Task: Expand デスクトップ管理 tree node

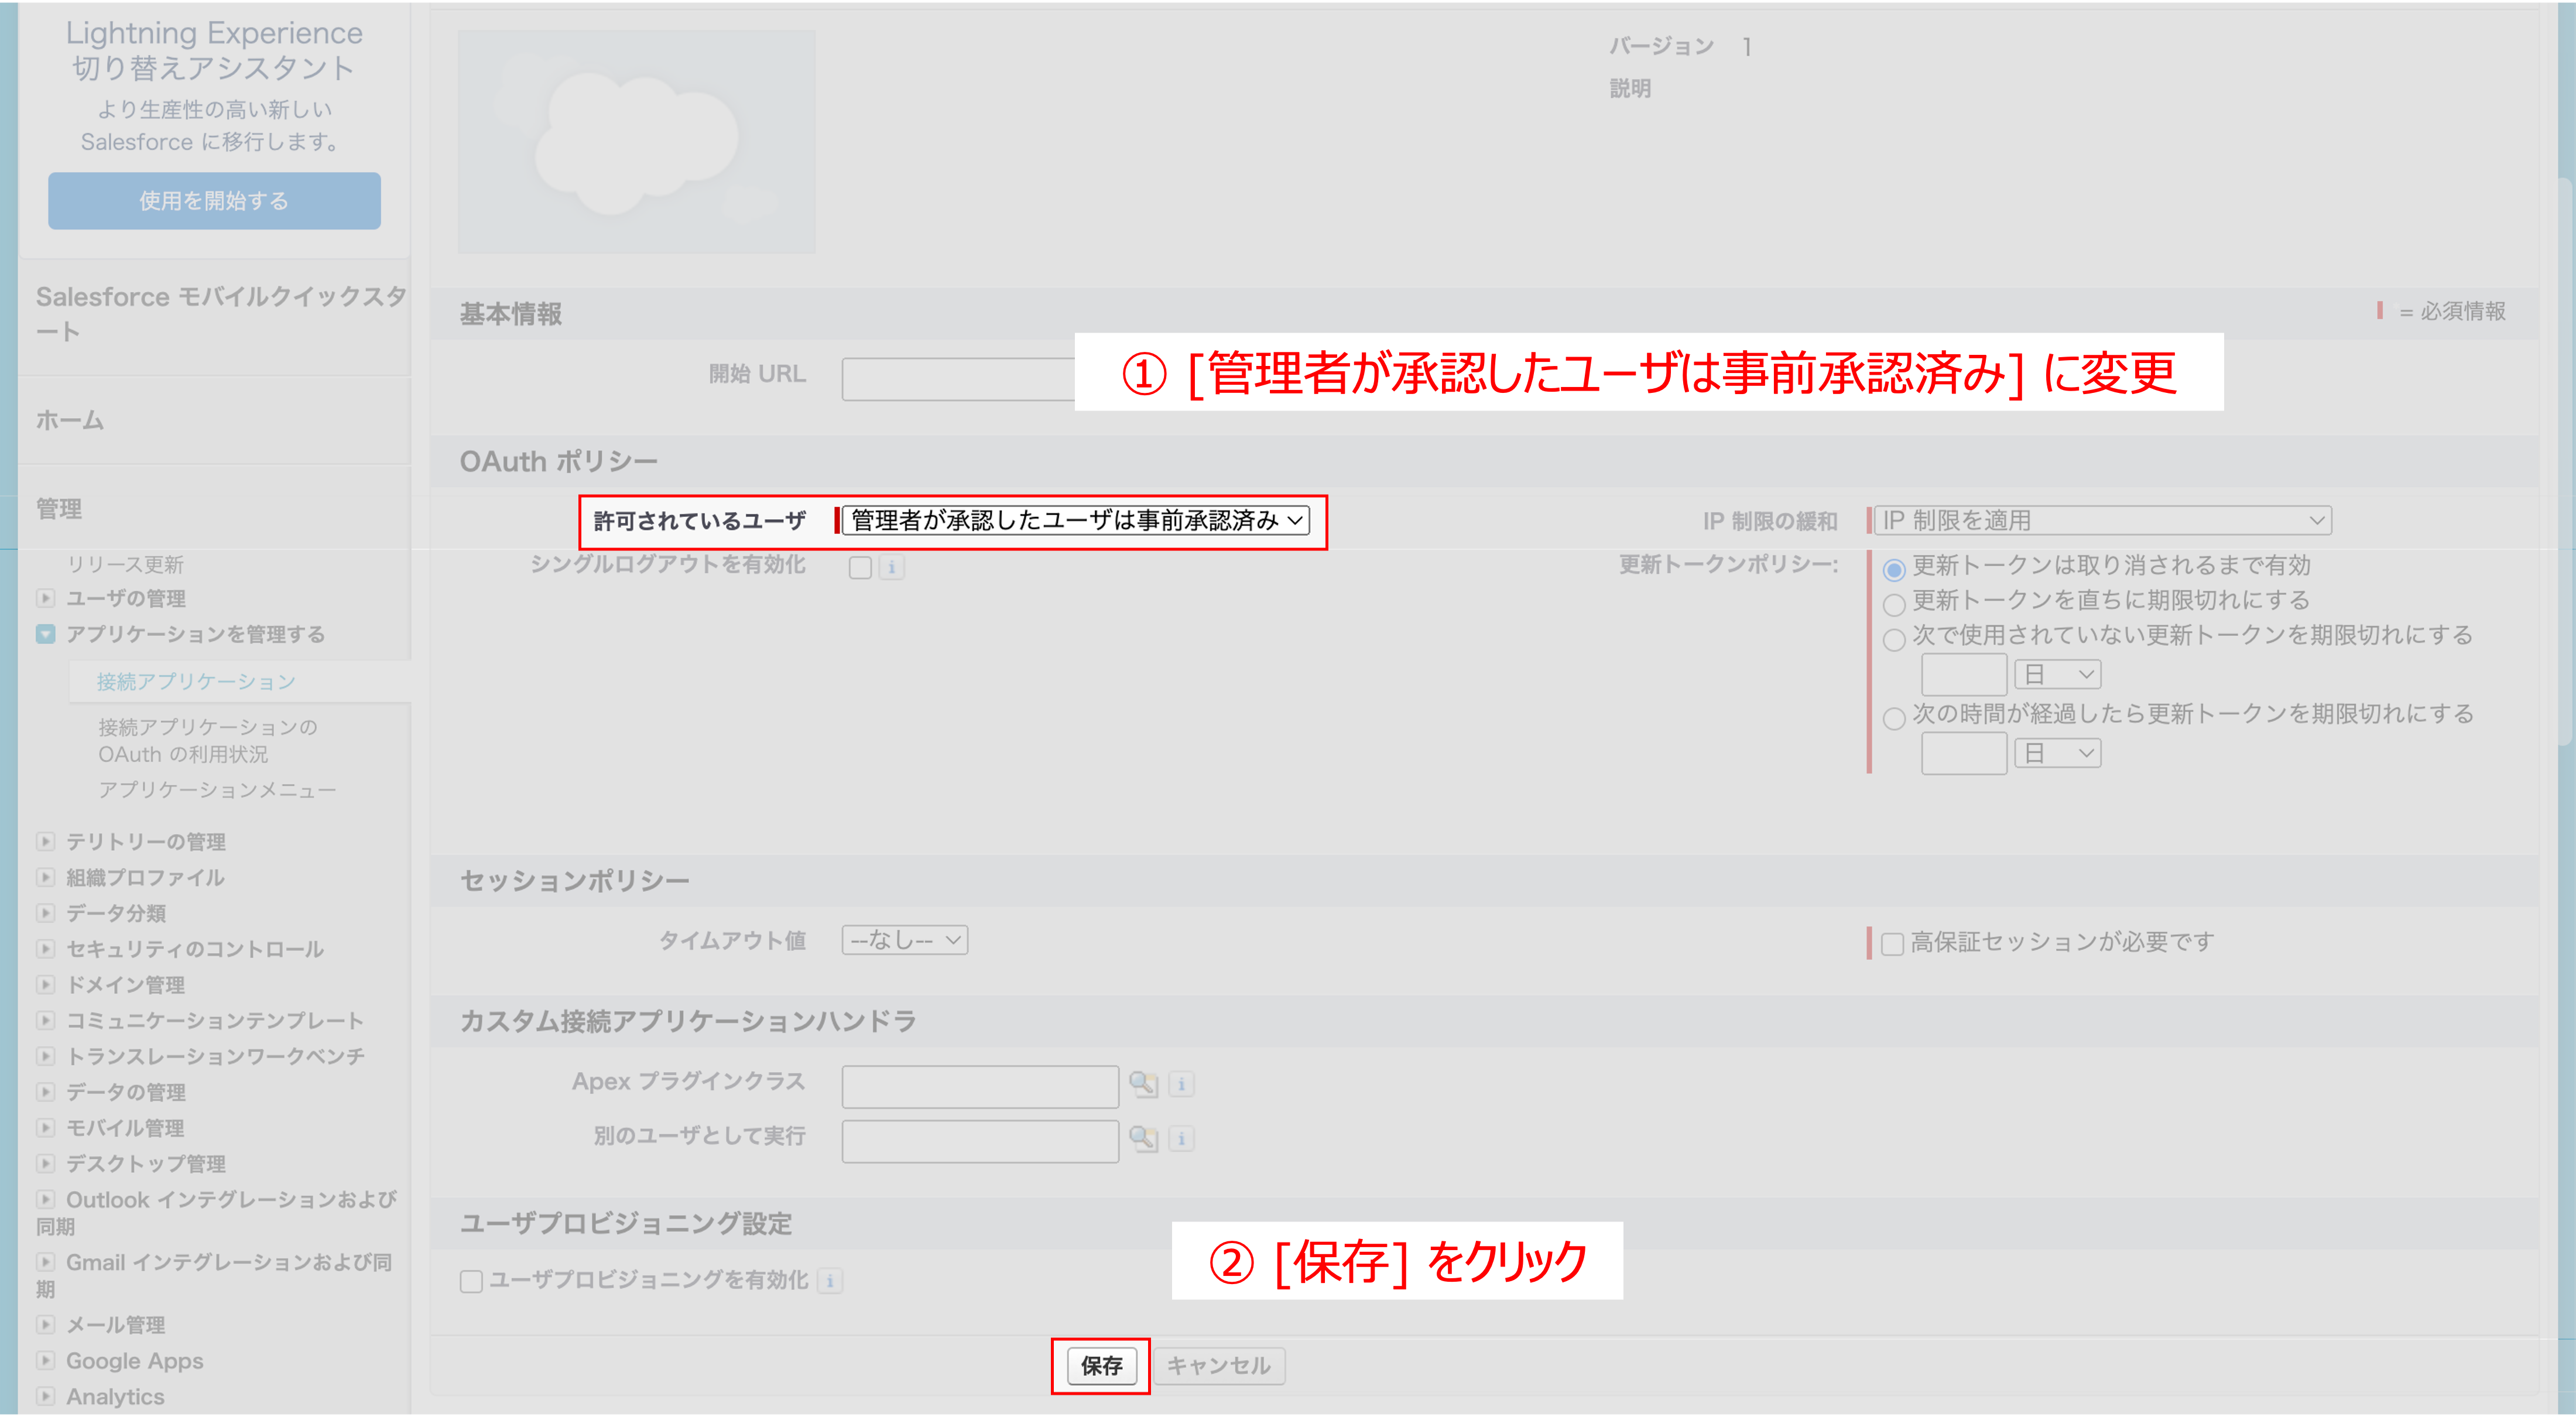Action: [x=46, y=1163]
